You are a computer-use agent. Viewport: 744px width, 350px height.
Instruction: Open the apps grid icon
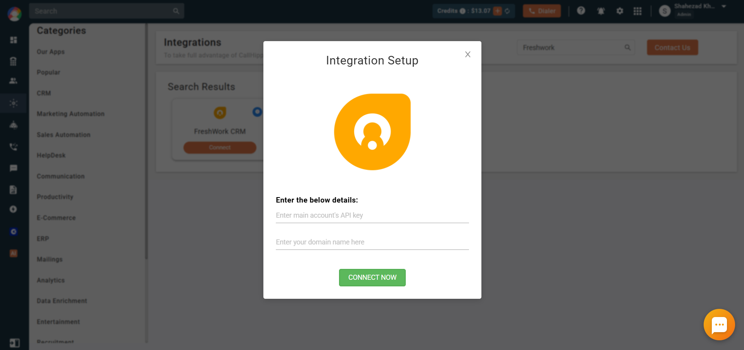(638, 11)
